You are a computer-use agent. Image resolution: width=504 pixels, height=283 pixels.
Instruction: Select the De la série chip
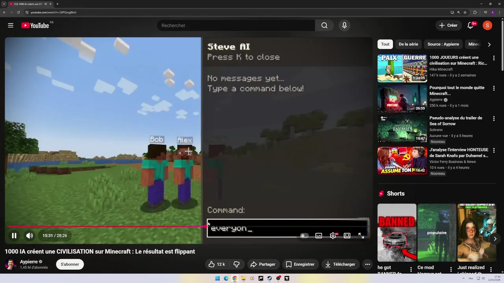(408, 44)
